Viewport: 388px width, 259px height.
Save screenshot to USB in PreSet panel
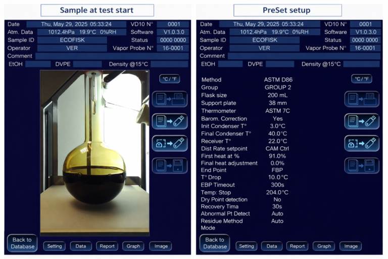pyautogui.click(x=362, y=143)
